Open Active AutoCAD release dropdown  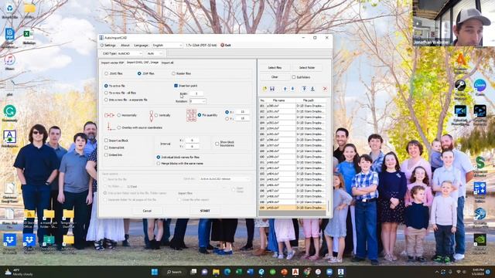click(x=224, y=178)
